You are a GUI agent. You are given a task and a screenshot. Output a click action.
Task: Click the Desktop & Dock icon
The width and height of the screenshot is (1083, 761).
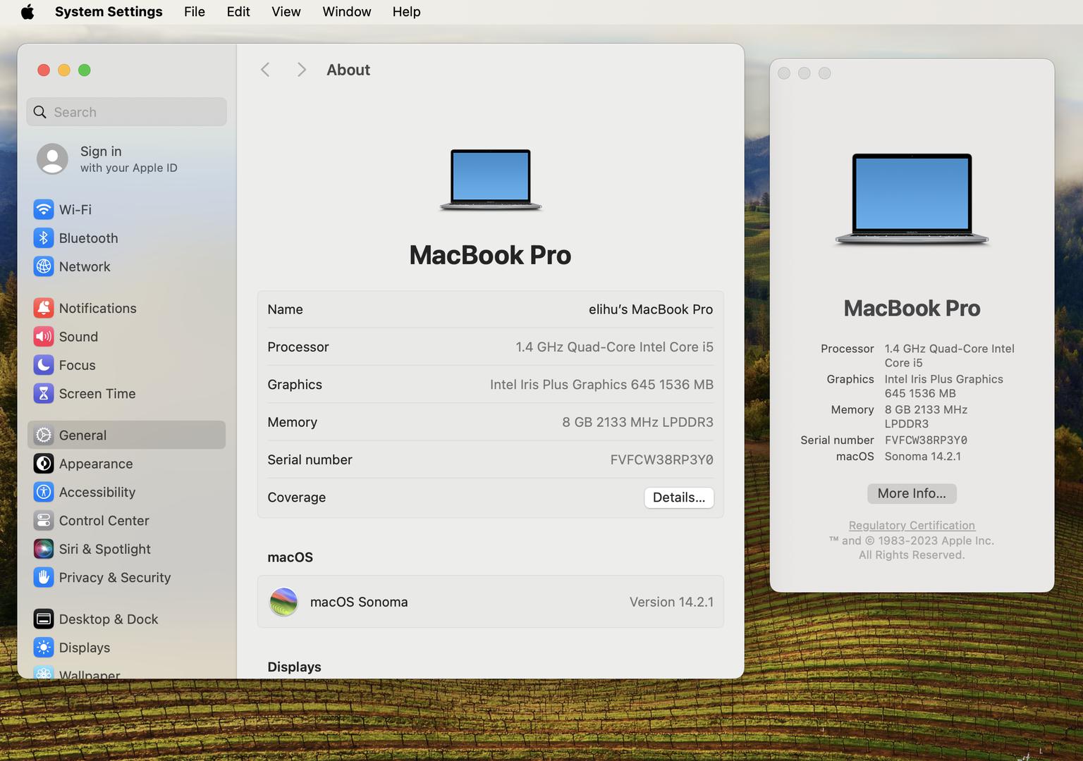43,619
